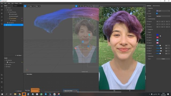Open the viewport Filter dropdown
The width and height of the screenshot is (171, 96).
pyautogui.click(x=38, y=6)
